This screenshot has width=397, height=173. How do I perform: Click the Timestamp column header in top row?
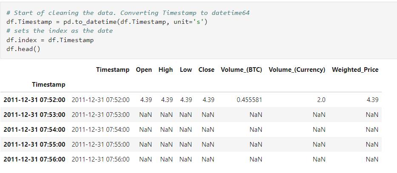tap(112, 70)
